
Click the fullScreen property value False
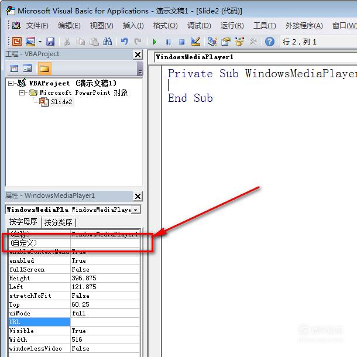click(105, 270)
